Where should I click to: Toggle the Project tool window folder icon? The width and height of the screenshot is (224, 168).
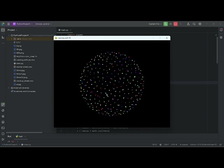pos(3,30)
